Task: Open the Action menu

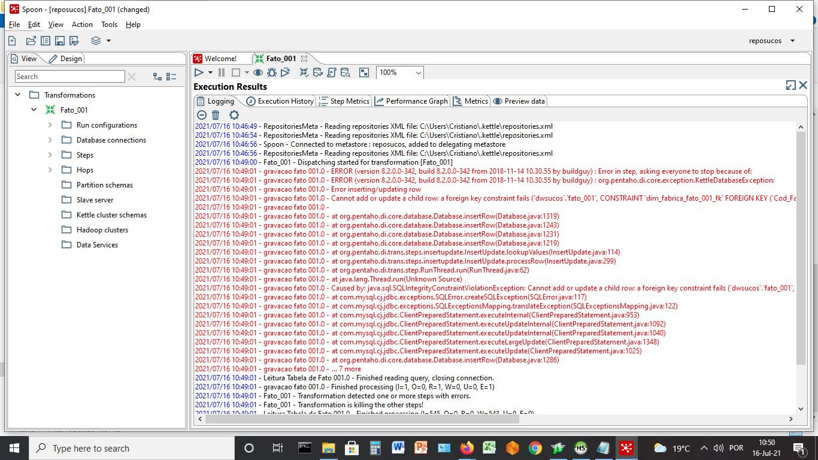Action: pos(82,25)
